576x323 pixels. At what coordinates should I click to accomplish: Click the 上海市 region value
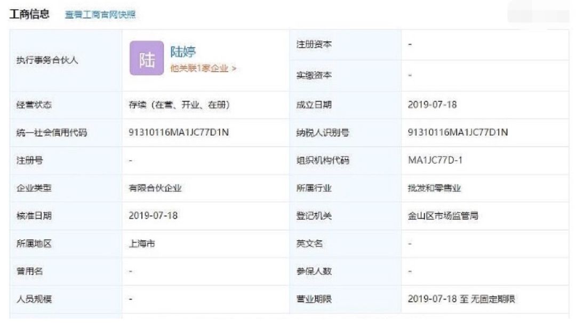[142, 243]
